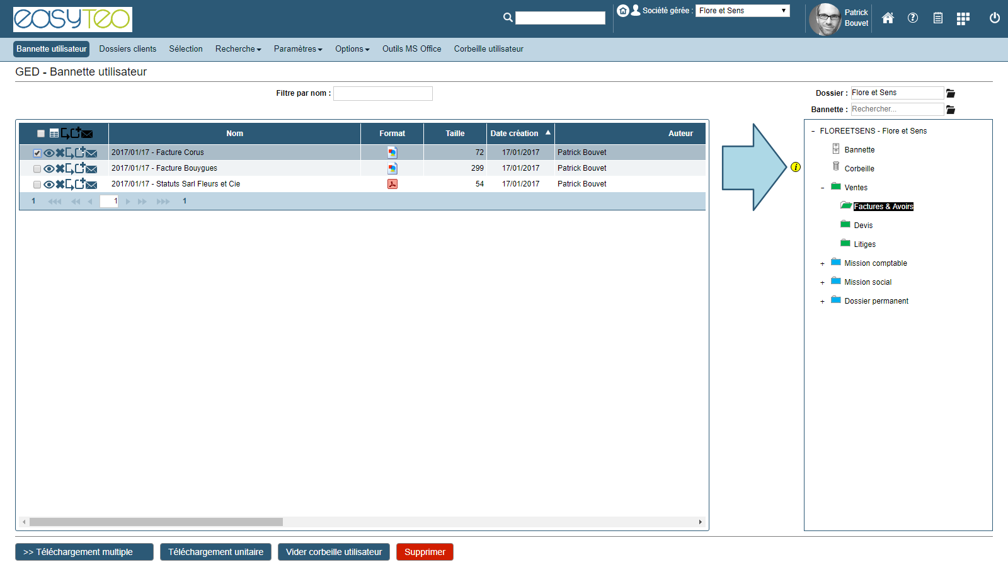Viewport: 1008px width, 567px height.
Task: Open the Société gérée dropdown
Action: [x=742, y=11]
